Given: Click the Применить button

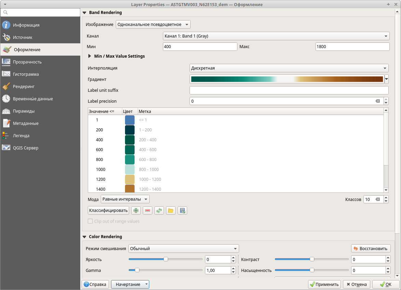Looking at the screenshot, I should tap(324, 284).
